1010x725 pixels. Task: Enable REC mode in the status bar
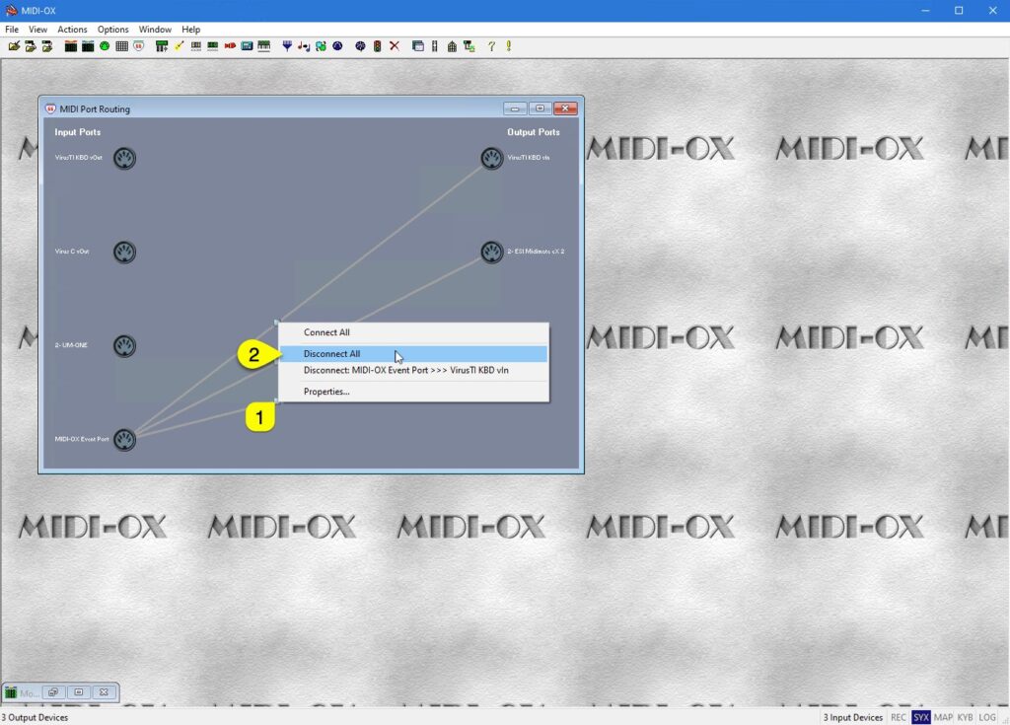pos(900,717)
